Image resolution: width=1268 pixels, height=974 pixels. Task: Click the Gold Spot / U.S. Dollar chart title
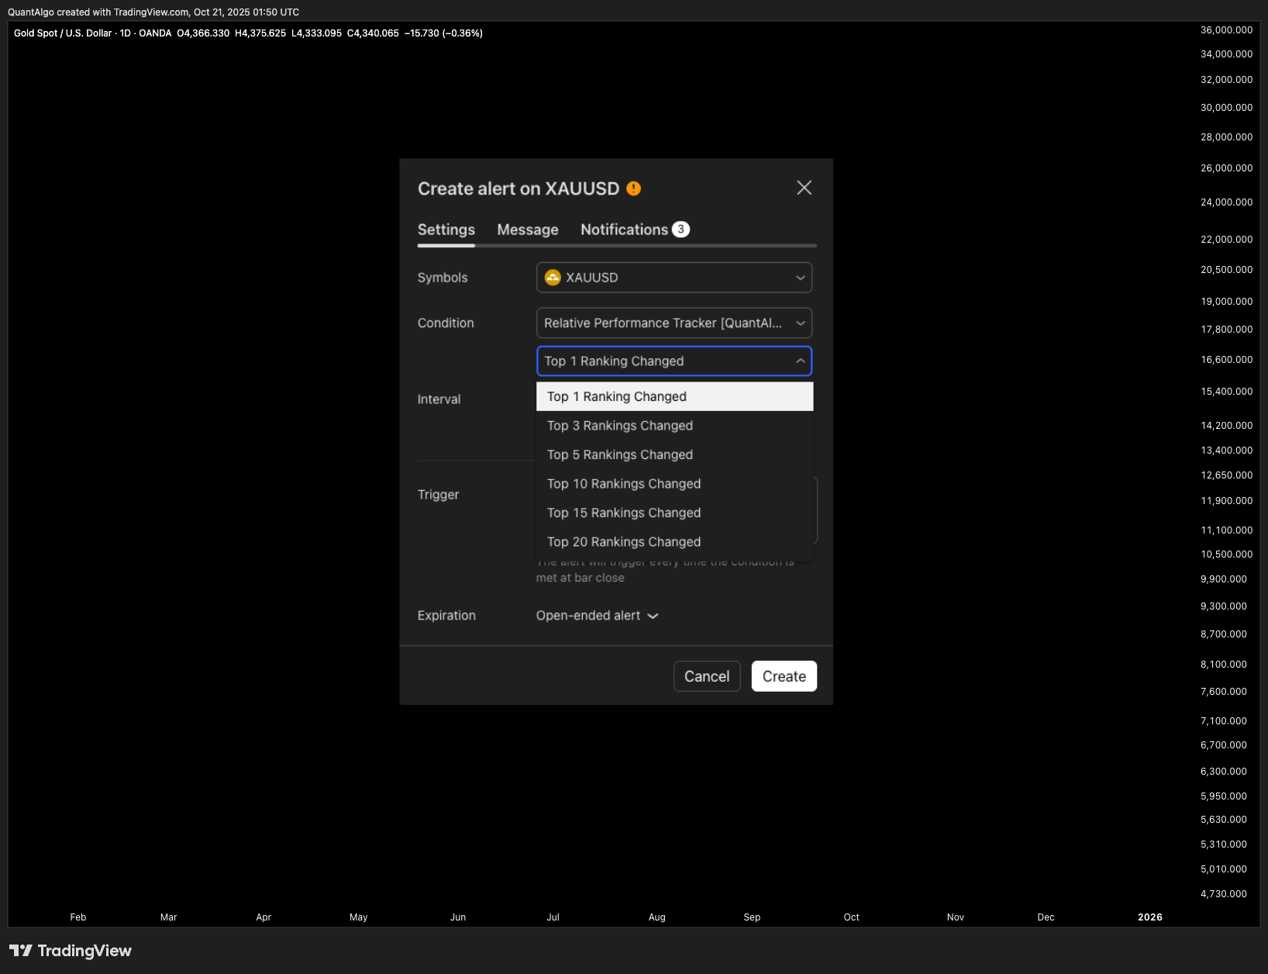pos(63,33)
